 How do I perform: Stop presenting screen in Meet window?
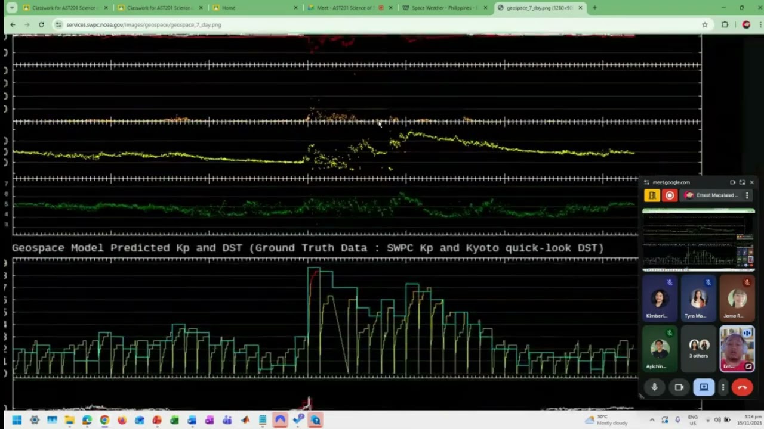(704, 387)
